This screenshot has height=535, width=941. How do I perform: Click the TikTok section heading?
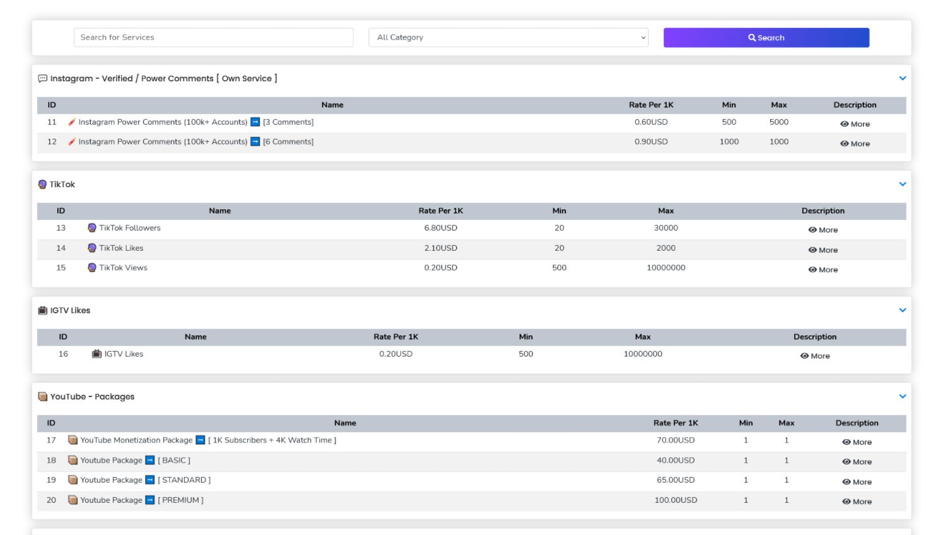click(62, 185)
